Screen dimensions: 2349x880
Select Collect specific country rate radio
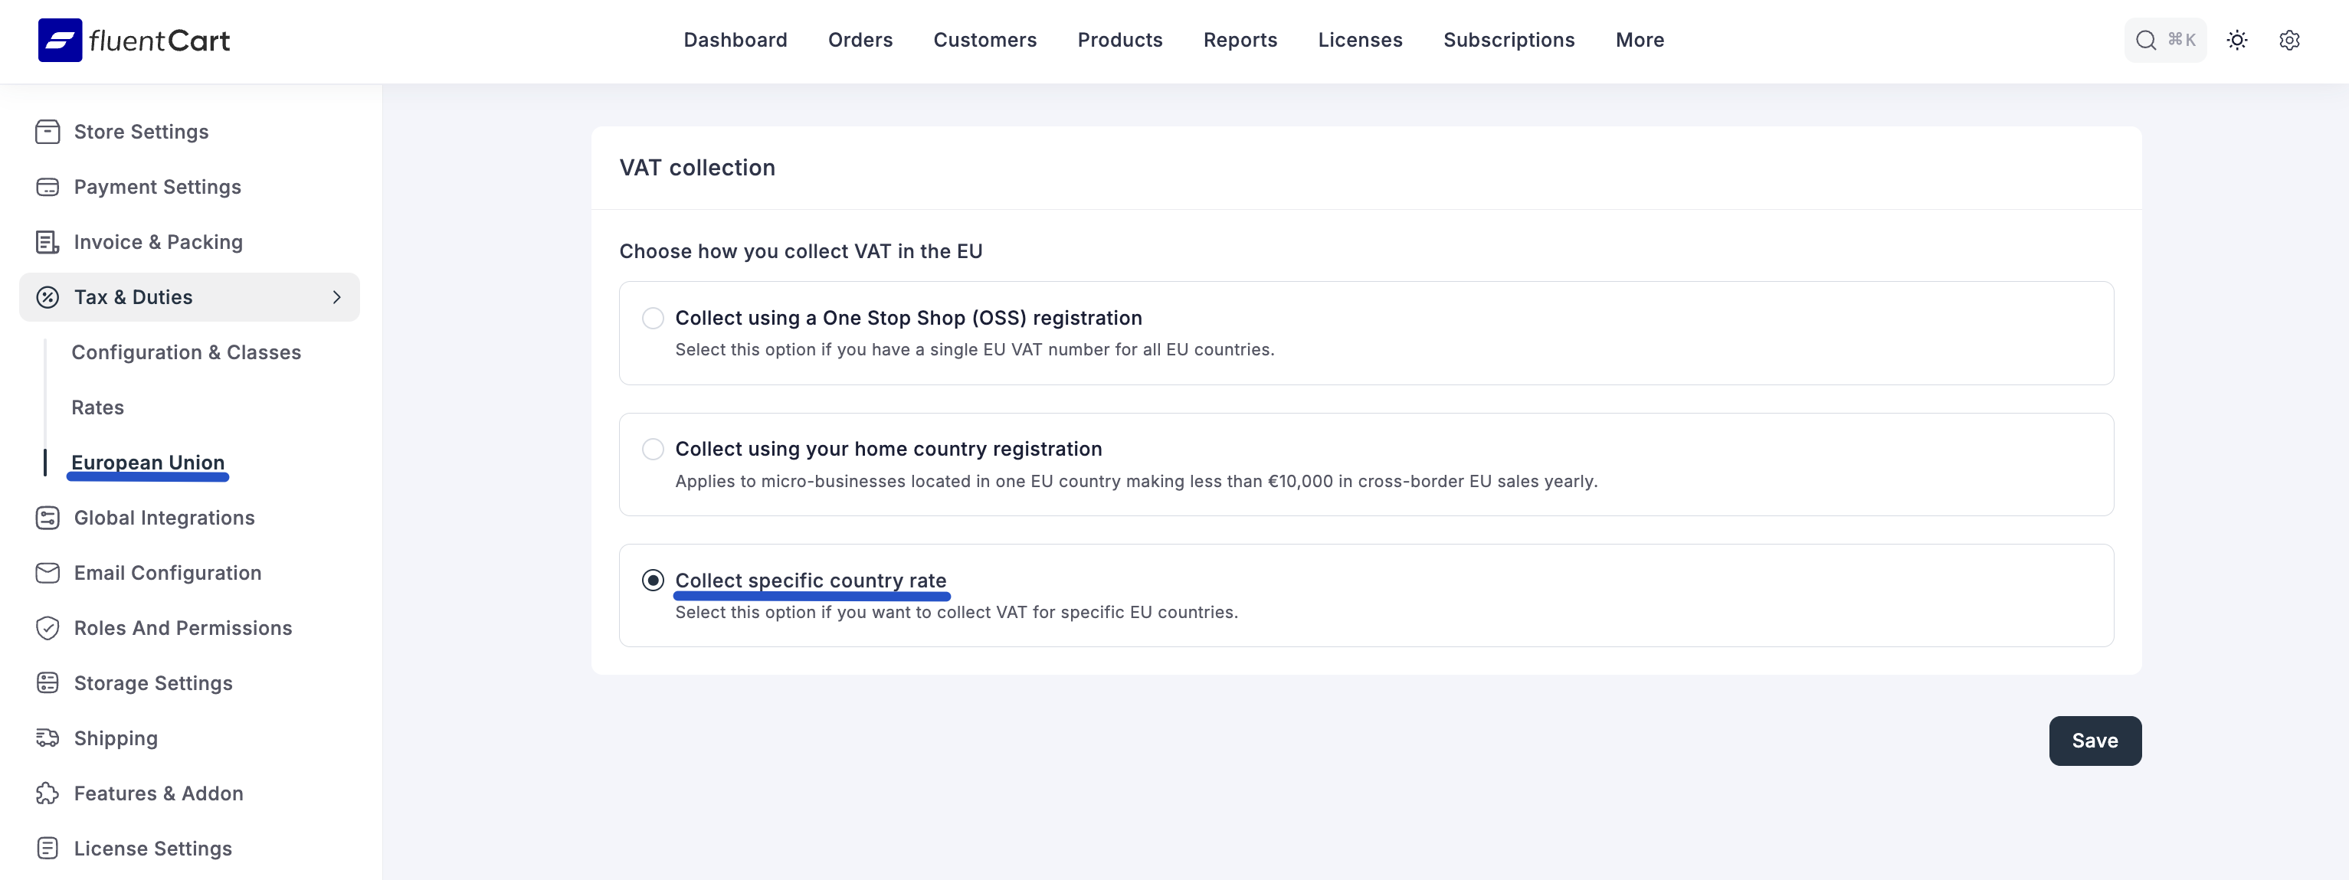[653, 581]
